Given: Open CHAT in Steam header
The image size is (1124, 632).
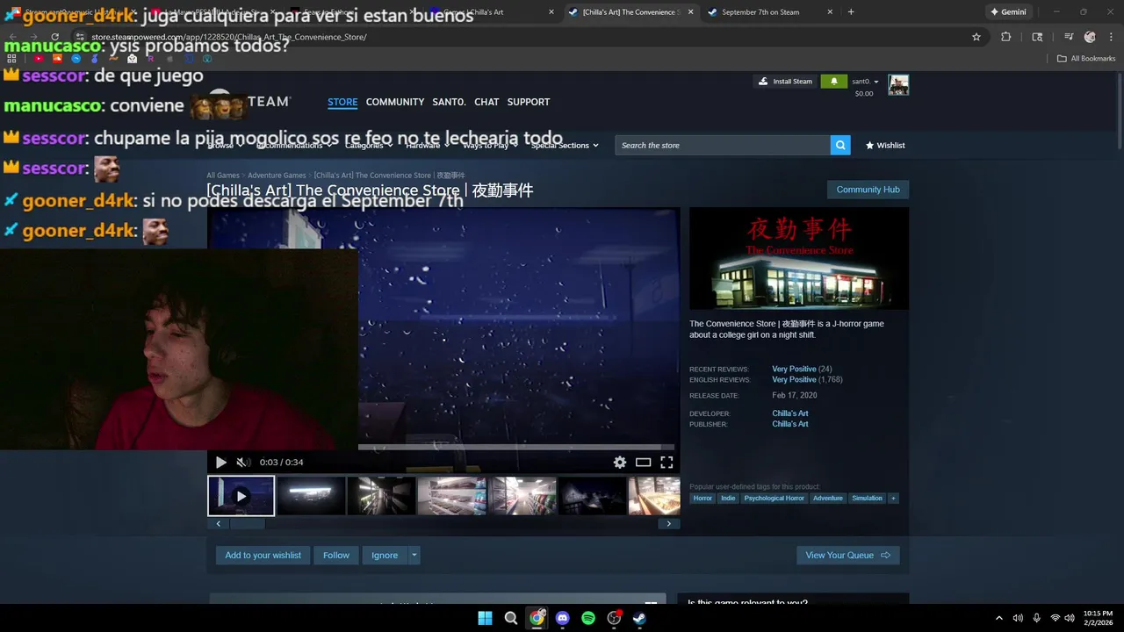Looking at the screenshot, I should pos(486,102).
